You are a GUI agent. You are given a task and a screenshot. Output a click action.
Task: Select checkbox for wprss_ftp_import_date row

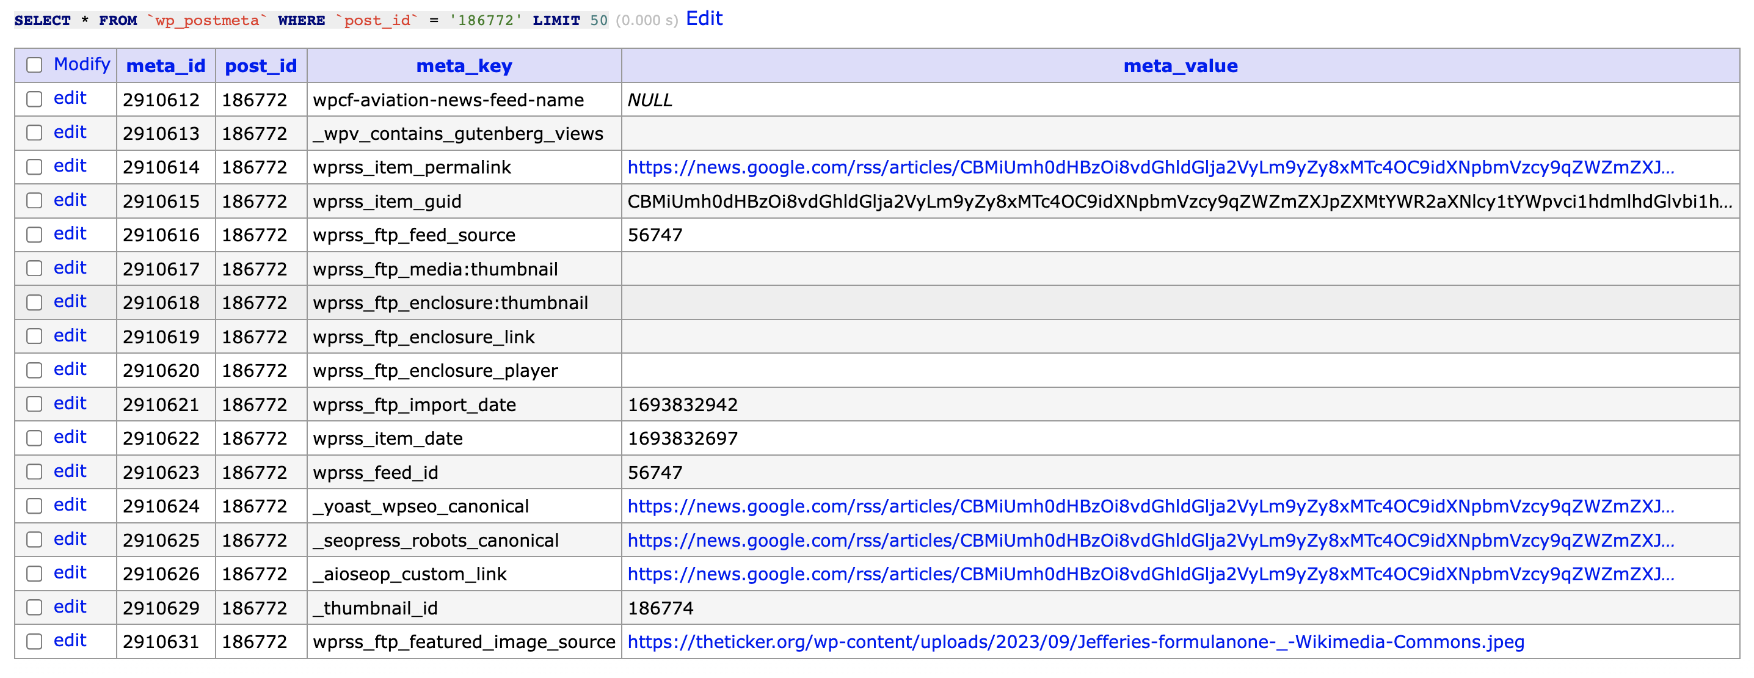[x=34, y=404]
